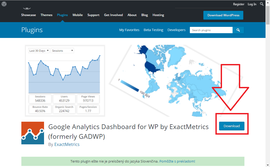Open the About menu item

pyautogui.click(x=132, y=15)
